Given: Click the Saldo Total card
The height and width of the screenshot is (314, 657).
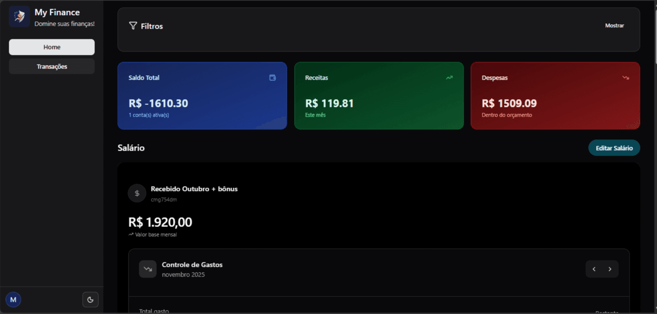Looking at the screenshot, I should (202, 96).
